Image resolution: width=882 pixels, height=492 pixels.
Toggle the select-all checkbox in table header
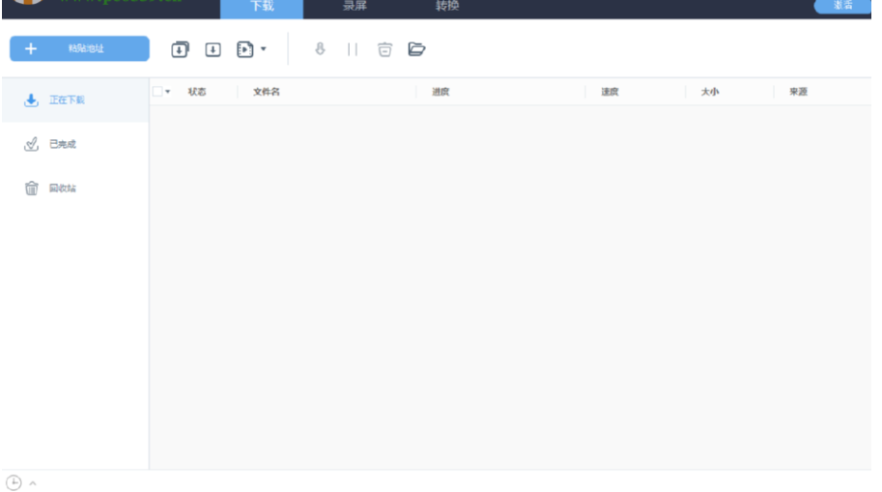pos(156,92)
